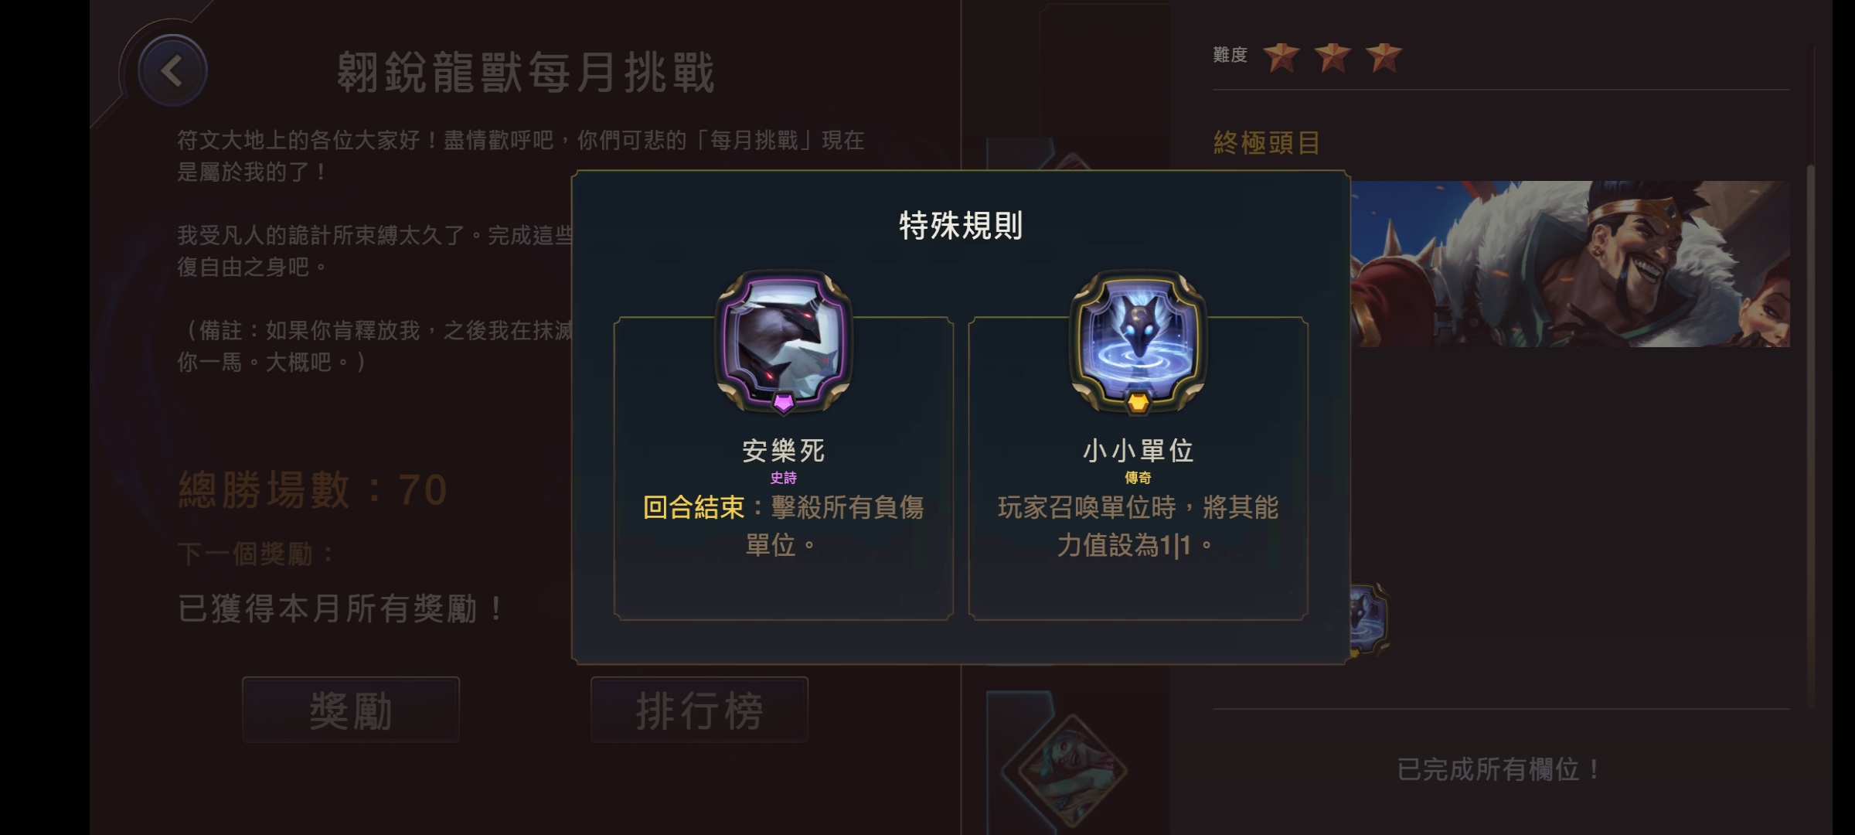Click the back arrow button
Viewport: 1855px width, 835px height.
click(172, 71)
